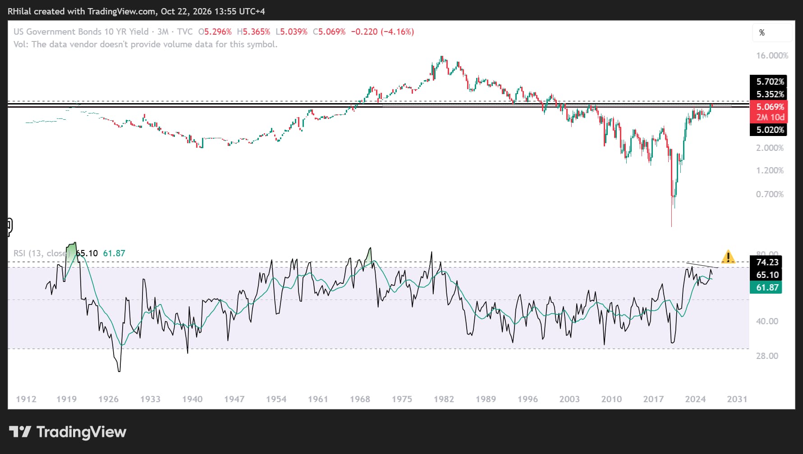
Task: Click the 1954 year on time axis
Action: (276, 399)
